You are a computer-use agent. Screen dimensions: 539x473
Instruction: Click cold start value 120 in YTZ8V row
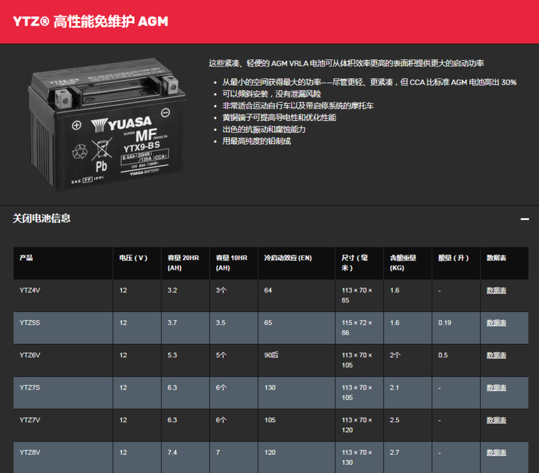(270, 452)
